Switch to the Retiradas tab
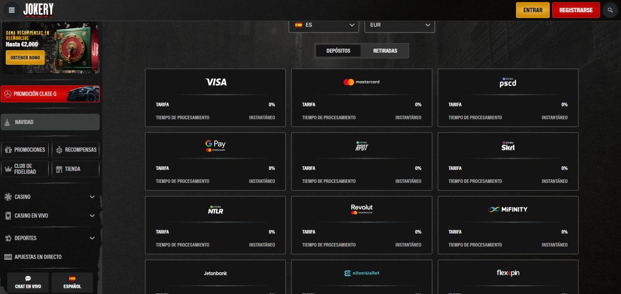 (385, 51)
